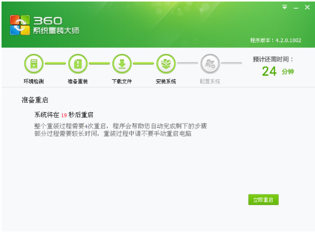
Task: Click the 安装系统 step label
Action: click(166, 81)
